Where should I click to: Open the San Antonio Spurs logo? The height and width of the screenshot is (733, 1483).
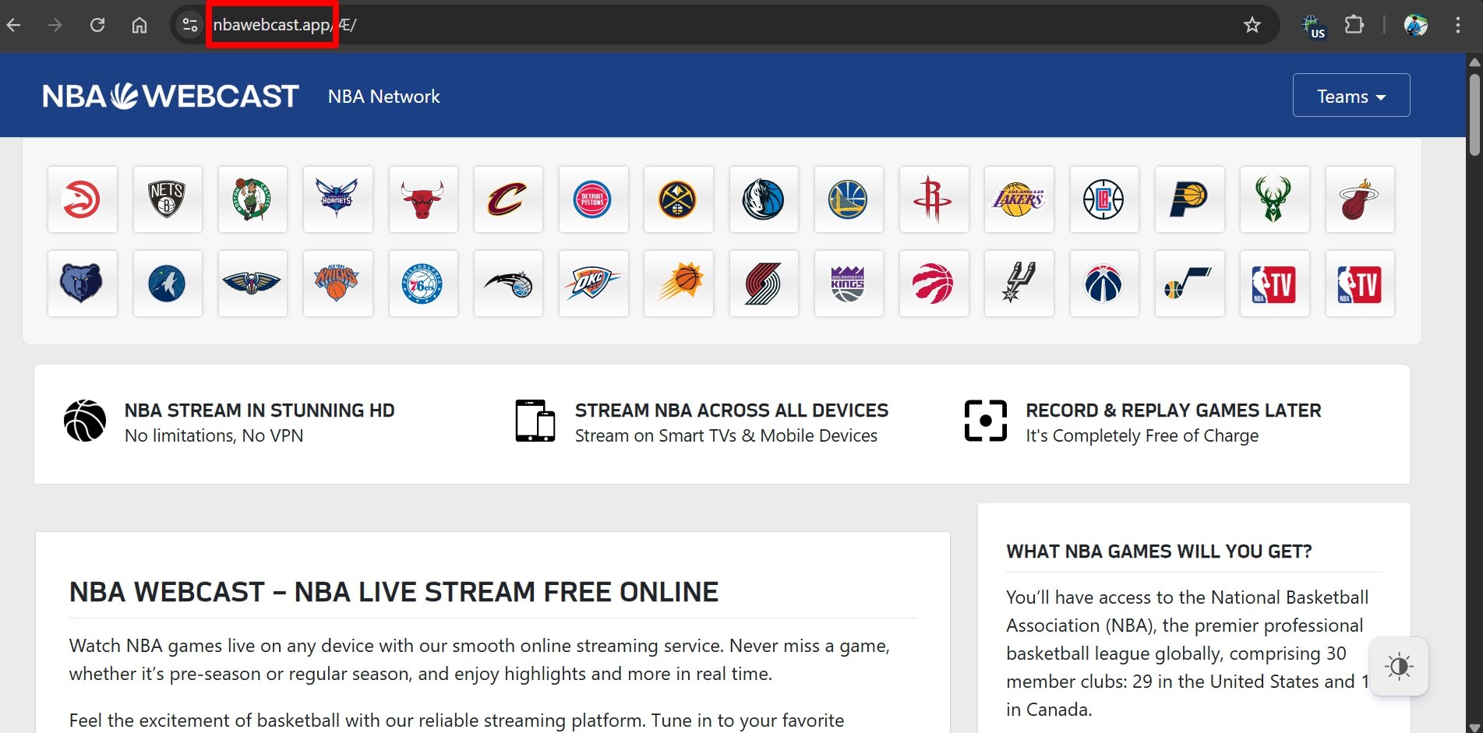(x=1019, y=284)
